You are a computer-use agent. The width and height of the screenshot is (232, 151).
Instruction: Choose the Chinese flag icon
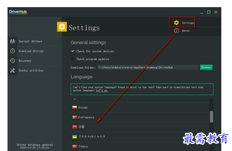click(74, 127)
